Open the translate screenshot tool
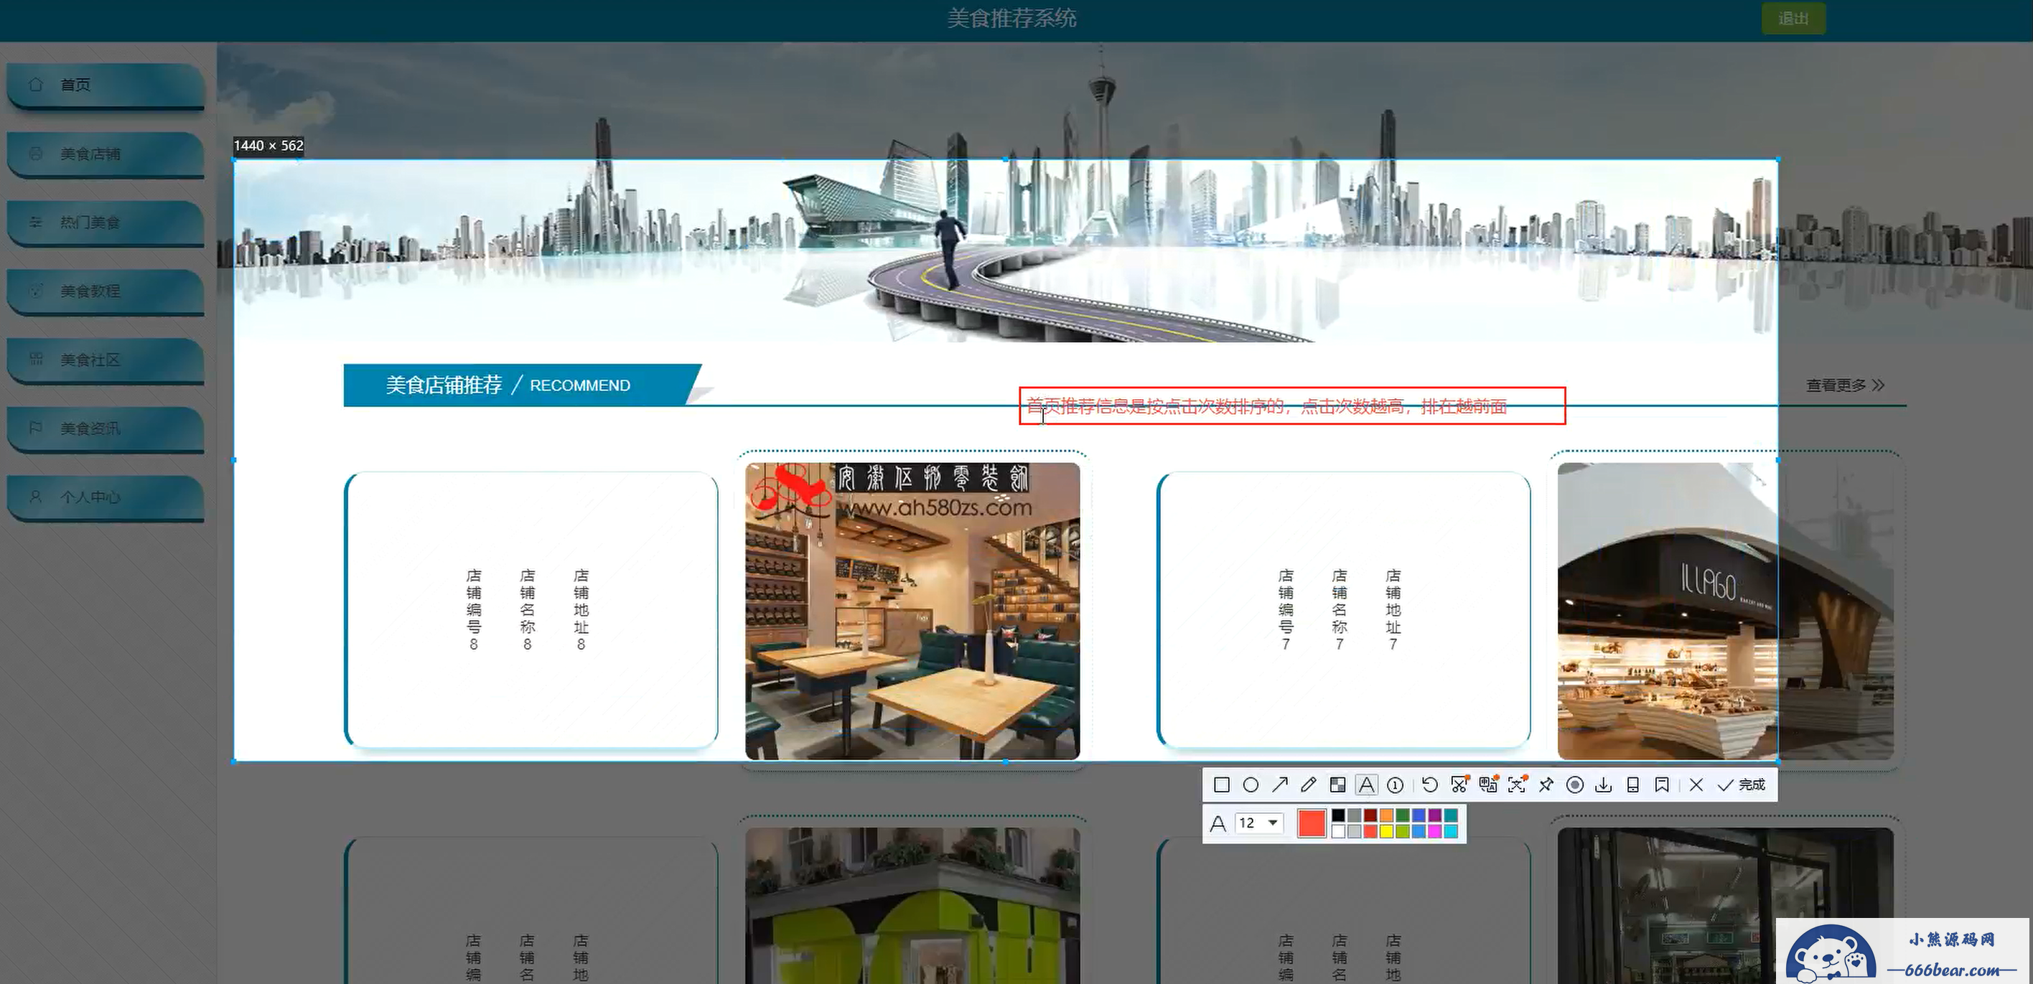This screenshot has width=2033, height=984. pos(1487,784)
